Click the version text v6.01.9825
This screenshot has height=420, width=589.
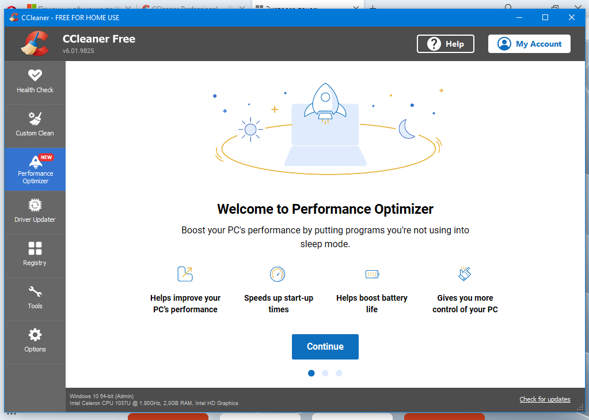click(78, 51)
